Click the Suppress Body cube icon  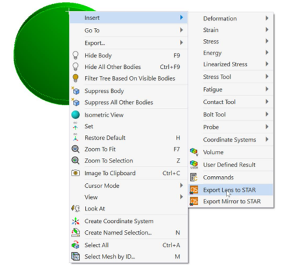point(75,91)
